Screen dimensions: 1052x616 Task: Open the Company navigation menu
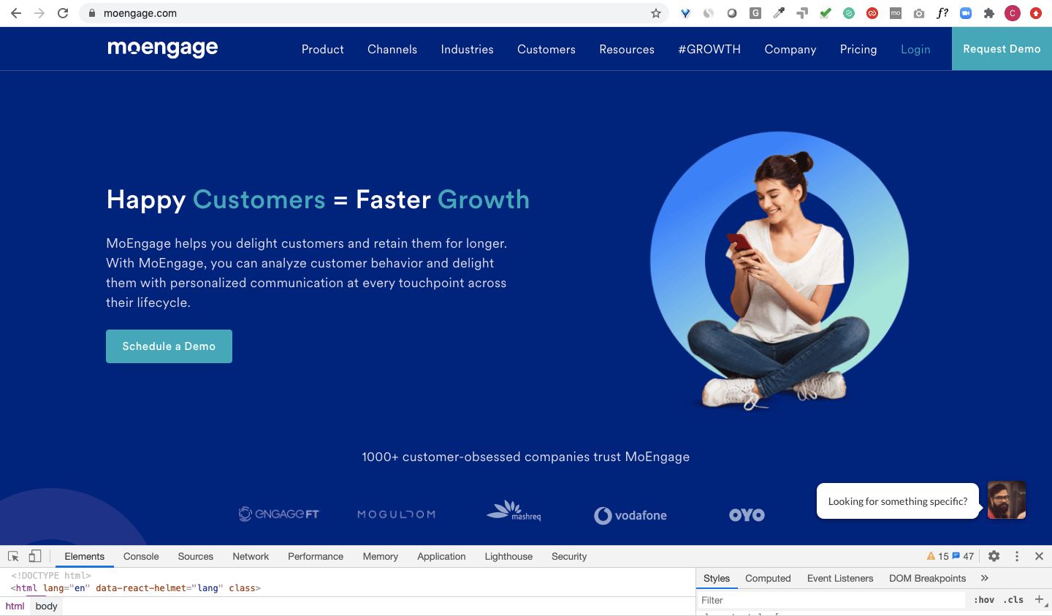click(790, 49)
